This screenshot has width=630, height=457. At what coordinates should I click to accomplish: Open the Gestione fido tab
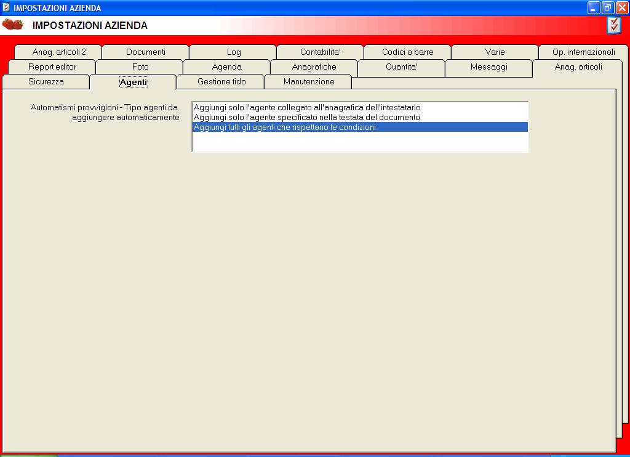click(221, 82)
